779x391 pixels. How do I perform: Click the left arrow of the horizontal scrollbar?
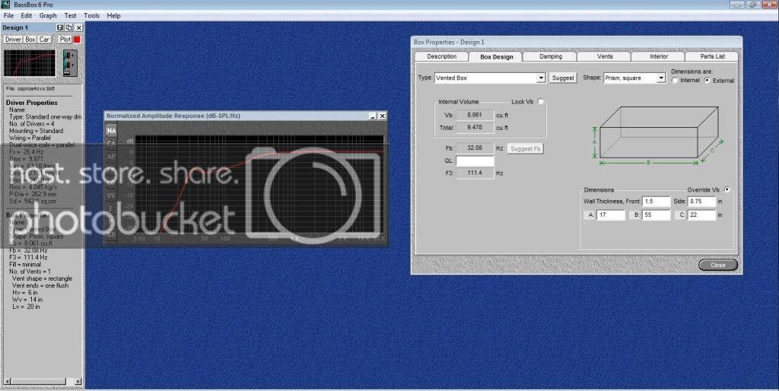(6, 382)
